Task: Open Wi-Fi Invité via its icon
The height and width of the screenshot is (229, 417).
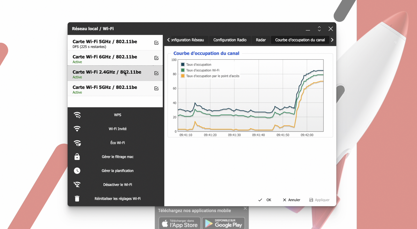Action: [77, 129]
